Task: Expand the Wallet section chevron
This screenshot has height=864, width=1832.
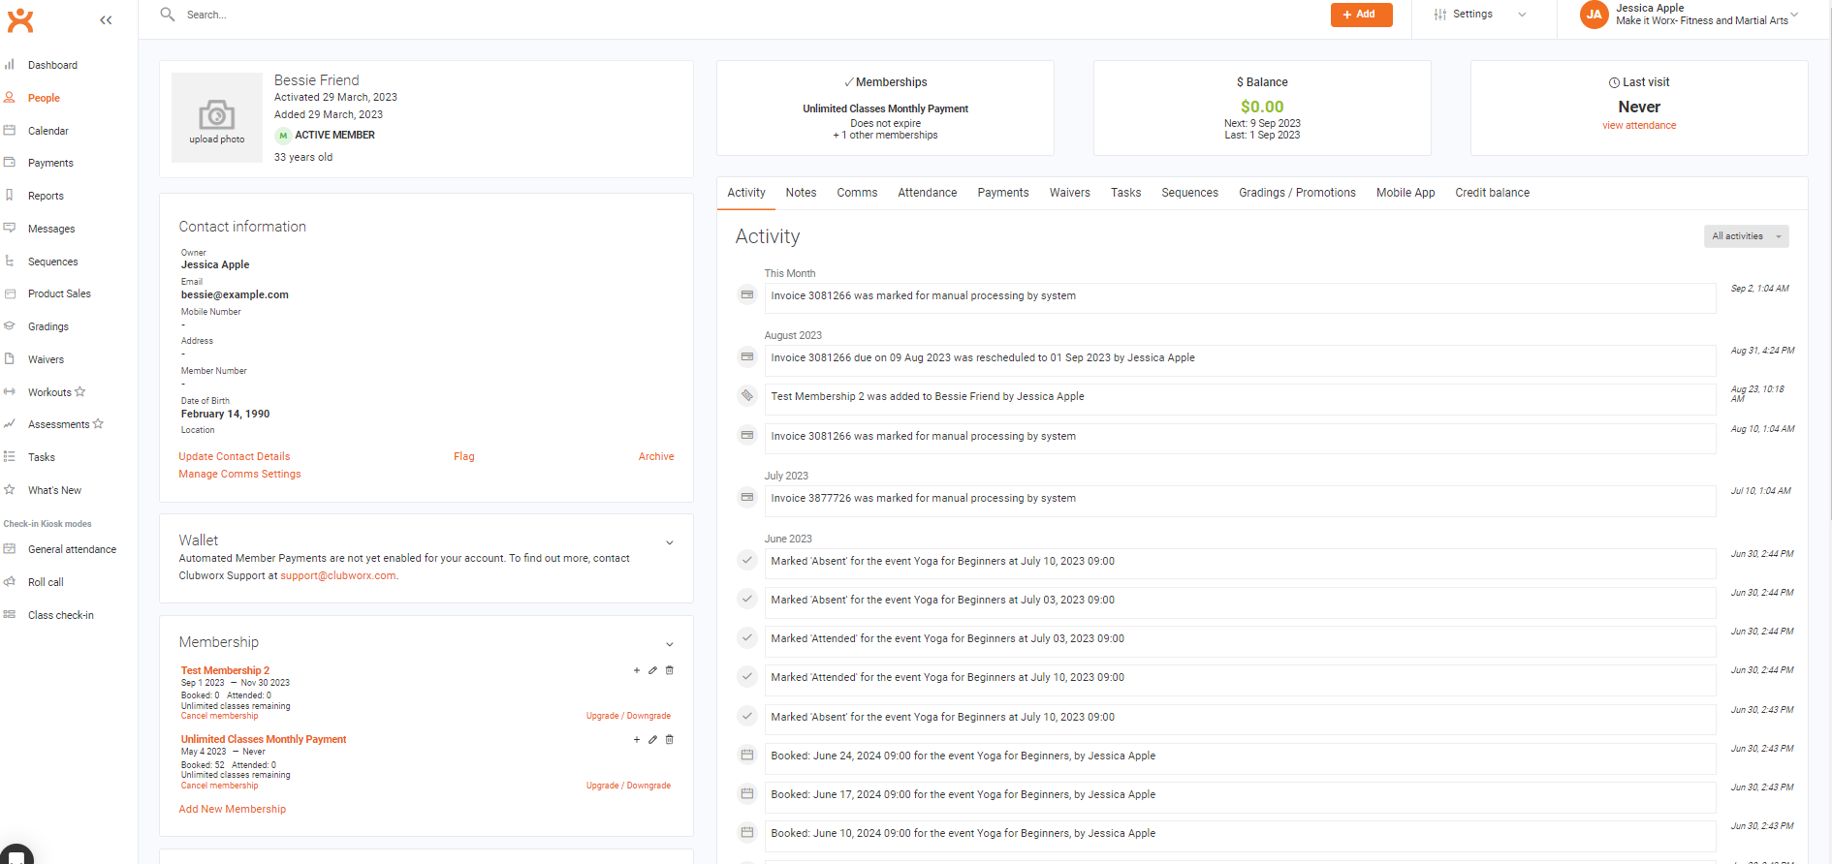Action: click(x=669, y=542)
